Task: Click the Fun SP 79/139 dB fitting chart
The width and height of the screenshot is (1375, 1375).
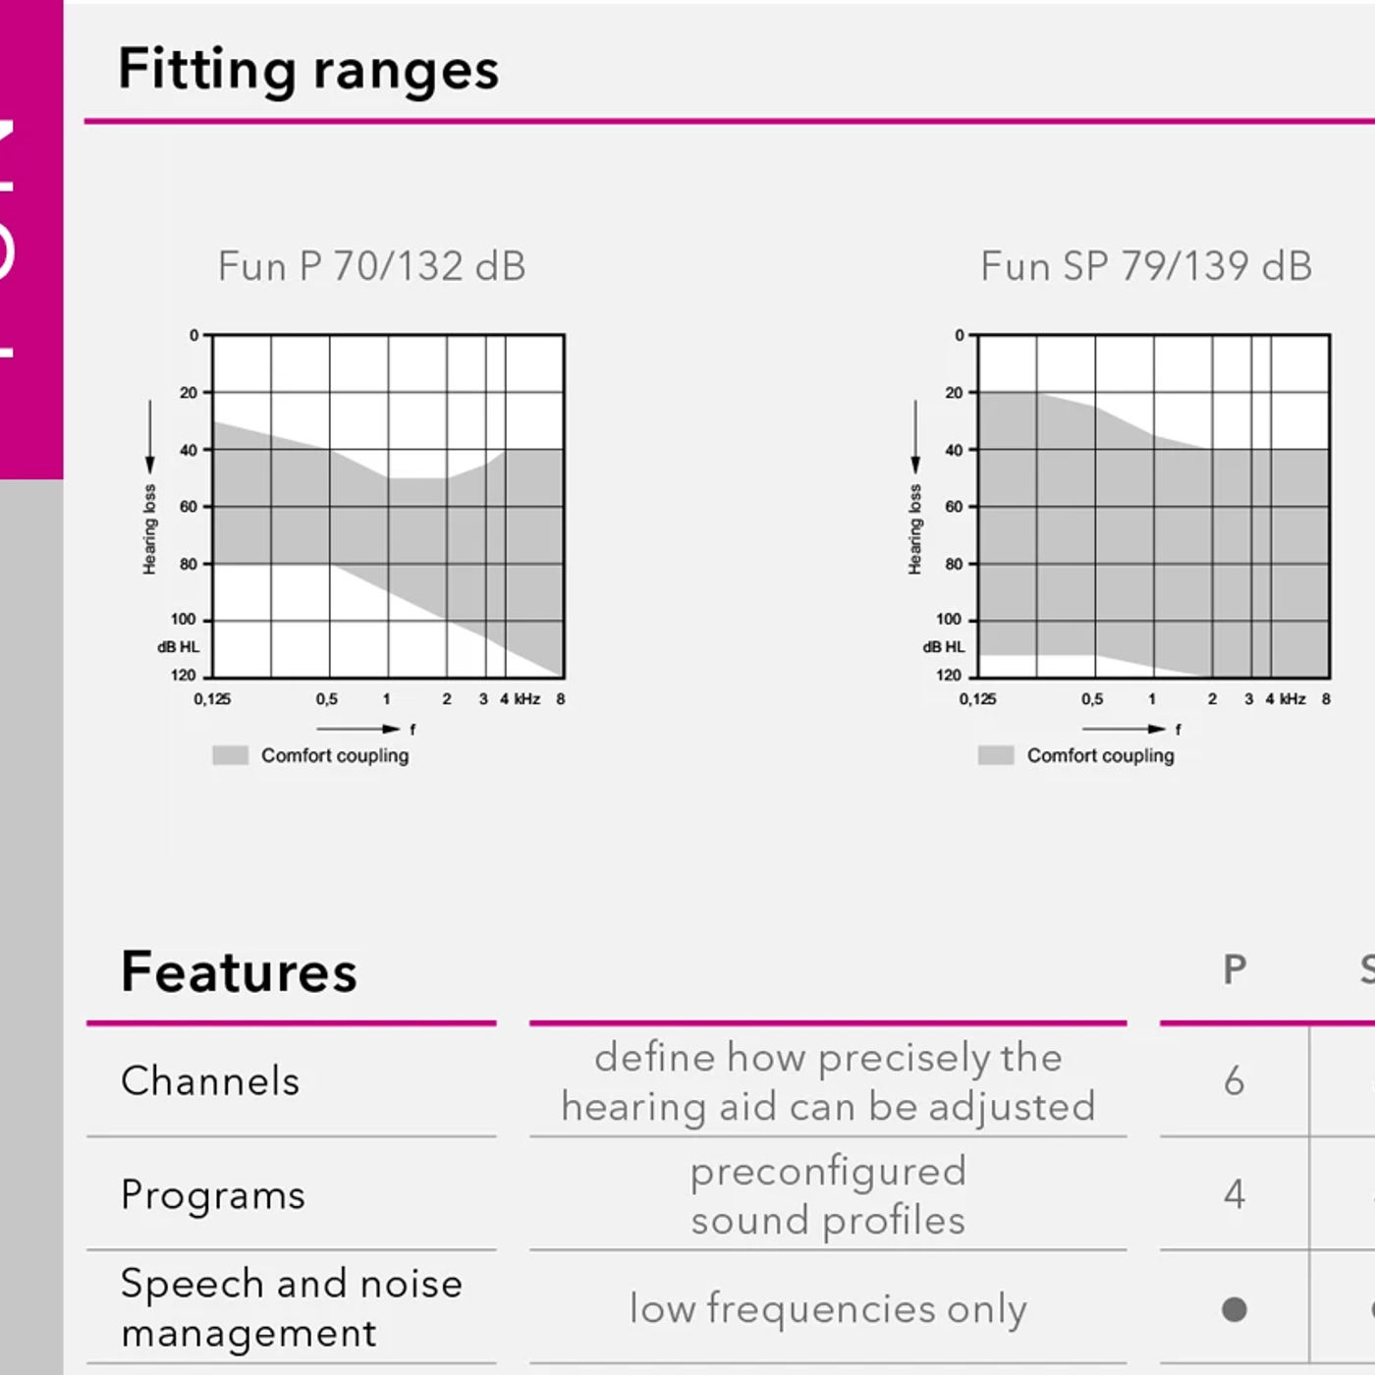Action: pyautogui.click(x=1154, y=506)
